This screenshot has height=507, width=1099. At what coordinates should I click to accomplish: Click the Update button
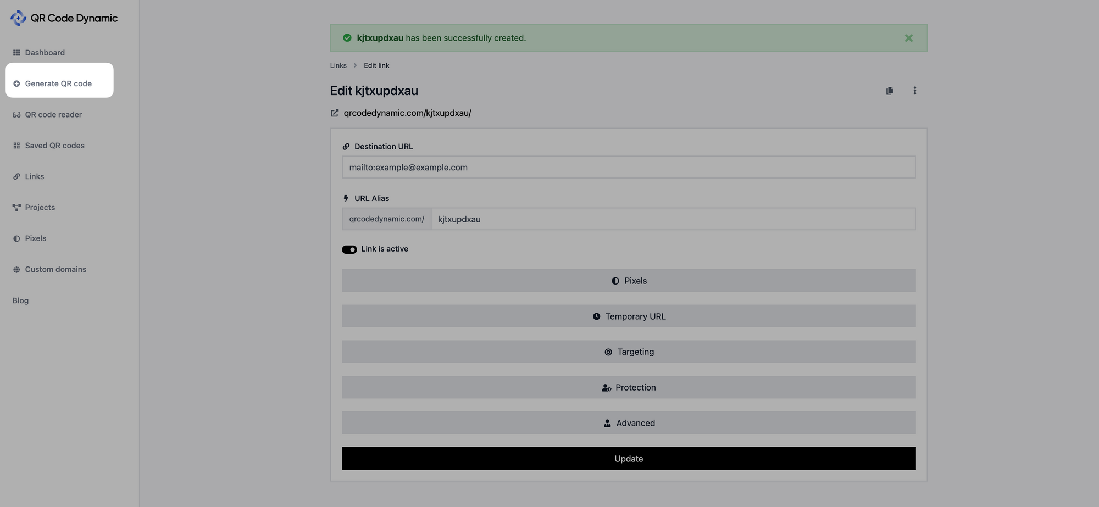click(x=629, y=459)
